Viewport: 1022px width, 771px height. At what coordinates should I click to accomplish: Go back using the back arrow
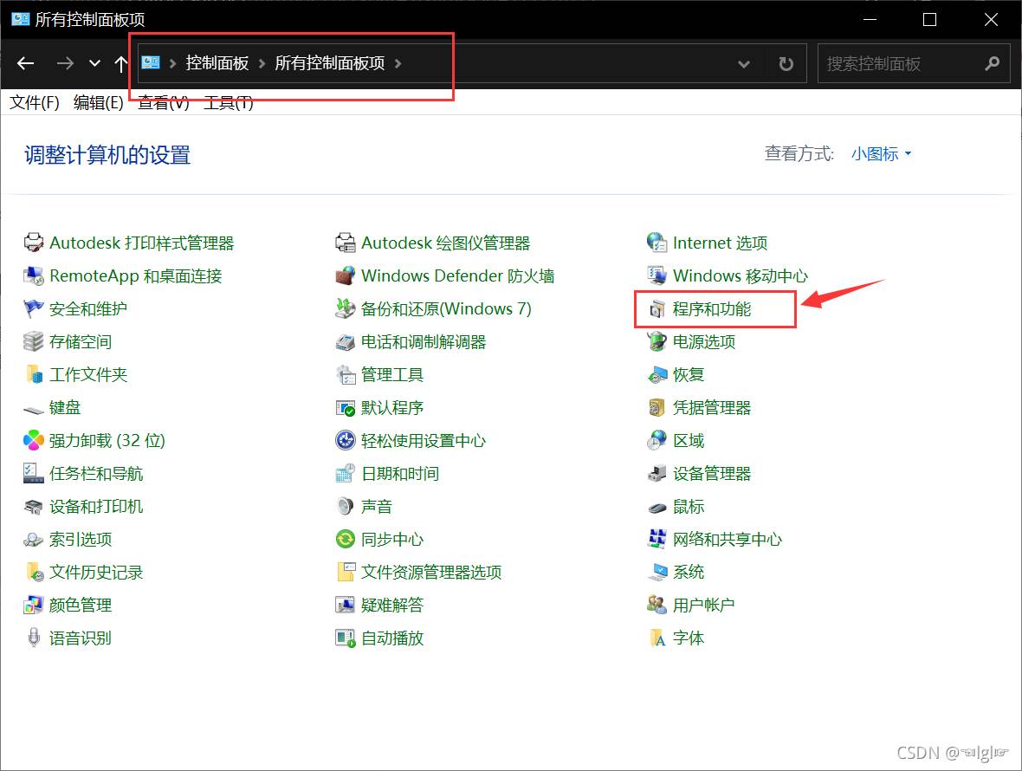pyautogui.click(x=26, y=63)
